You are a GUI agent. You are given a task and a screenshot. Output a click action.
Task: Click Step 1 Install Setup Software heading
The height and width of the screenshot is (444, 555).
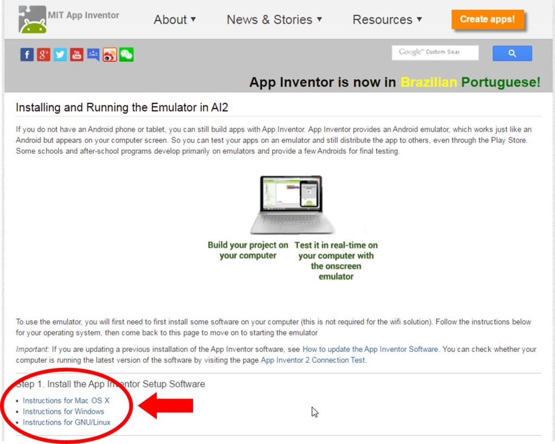coord(110,384)
